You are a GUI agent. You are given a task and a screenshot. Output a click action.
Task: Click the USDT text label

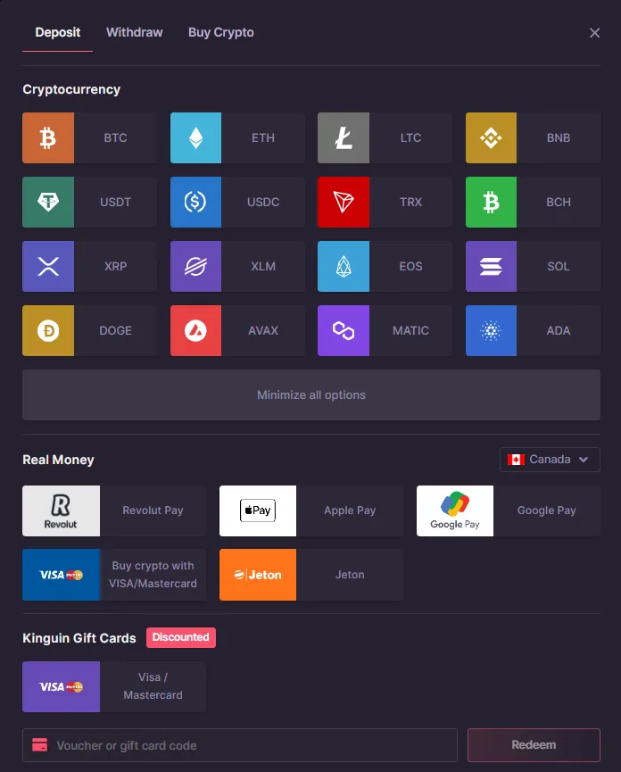coord(116,202)
